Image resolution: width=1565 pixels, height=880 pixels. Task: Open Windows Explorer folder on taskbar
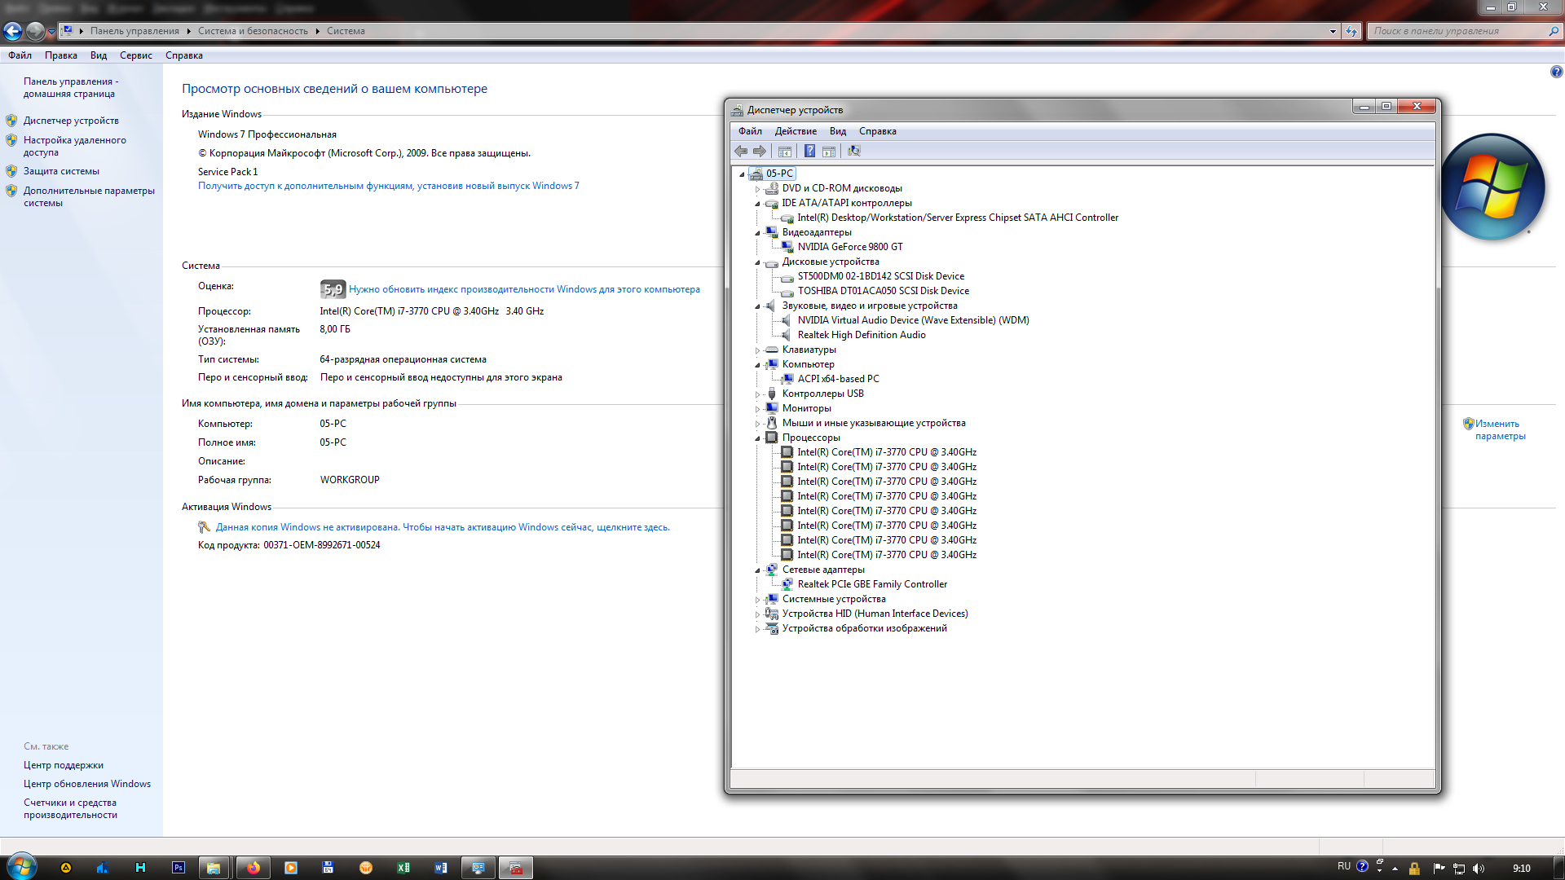(x=214, y=868)
